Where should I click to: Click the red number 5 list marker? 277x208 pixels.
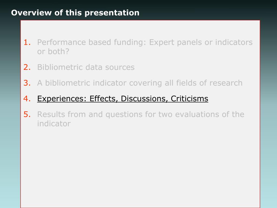click(x=27, y=115)
